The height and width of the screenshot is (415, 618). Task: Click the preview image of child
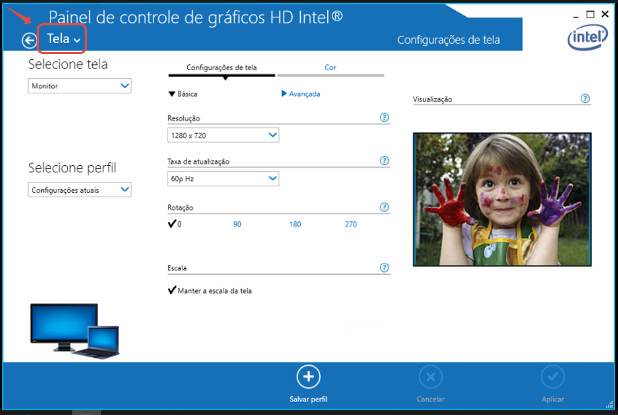[502, 199]
